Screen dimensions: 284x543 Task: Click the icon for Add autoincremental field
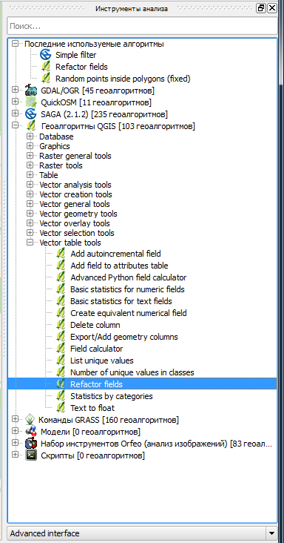tap(61, 254)
